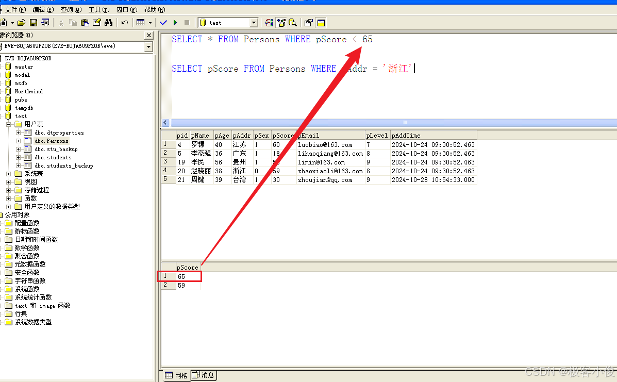Expand the dbo.students_backup table node
Viewport: 617px width, 382px height.
click(x=18, y=165)
